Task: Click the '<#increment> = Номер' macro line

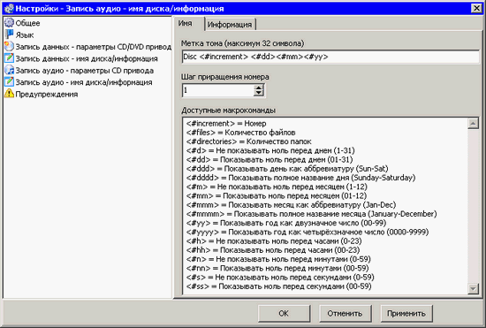Action: click(226, 124)
